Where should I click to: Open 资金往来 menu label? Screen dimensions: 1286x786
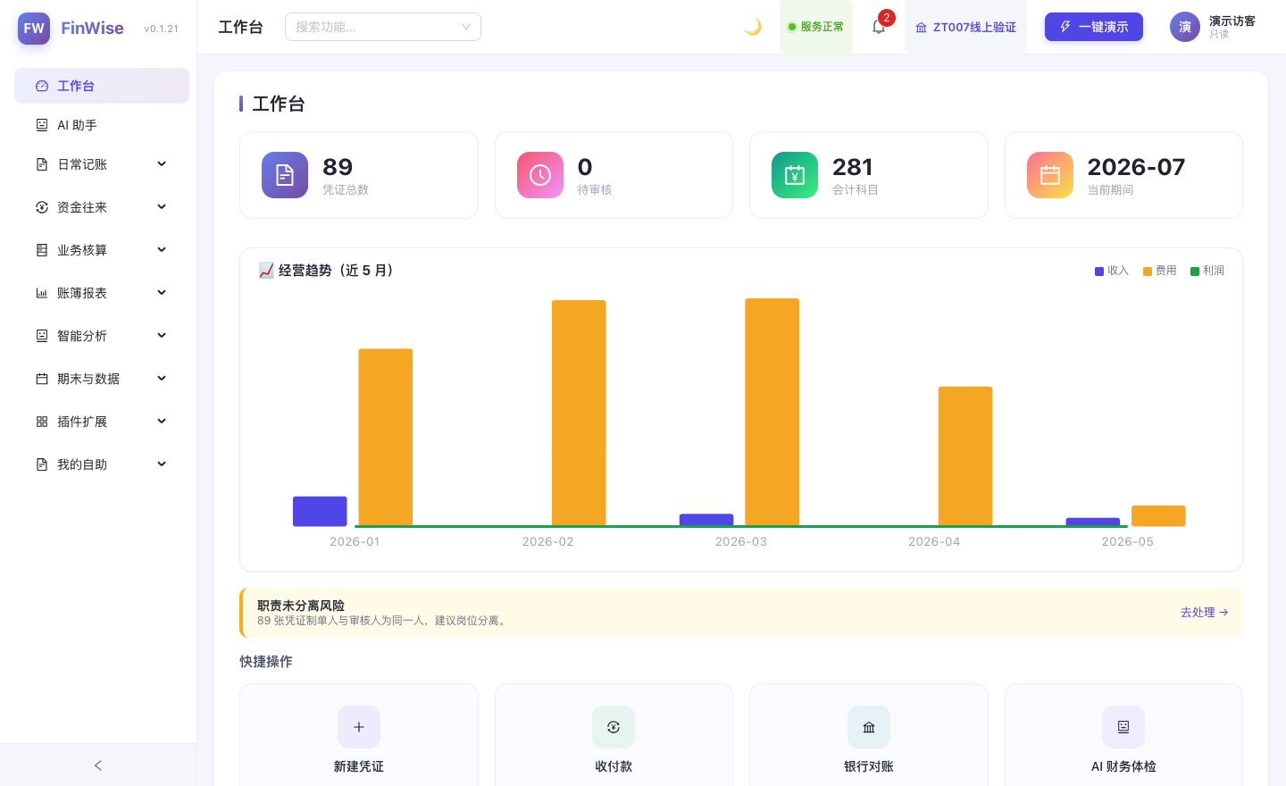(x=82, y=207)
